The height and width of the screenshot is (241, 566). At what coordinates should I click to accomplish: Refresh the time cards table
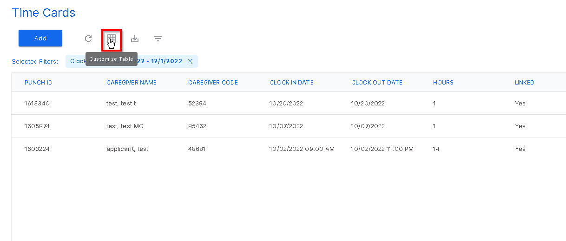tap(88, 39)
